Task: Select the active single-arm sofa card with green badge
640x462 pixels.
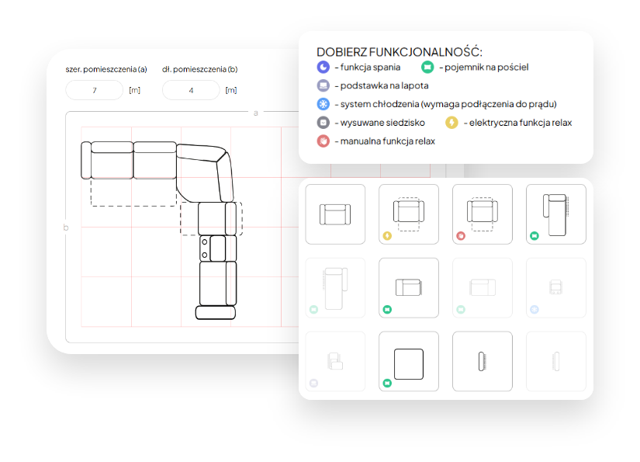Action: [409, 288]
